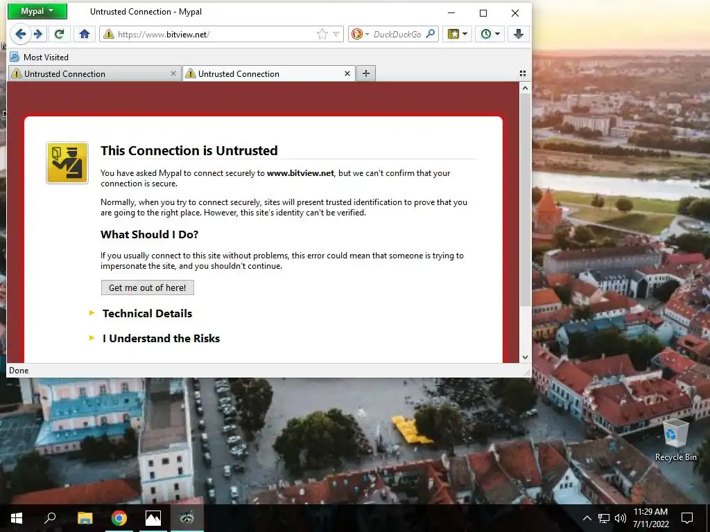The height and width of the screenshot is (532, 710).
Task: Click the vertical scrollbar thumb
Action: pyautogui.click(x=525, y=199)
